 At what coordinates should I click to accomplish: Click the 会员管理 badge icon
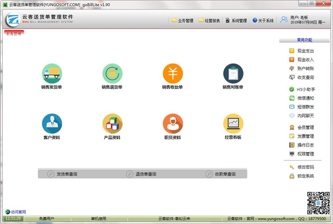(x=292, y=127)
